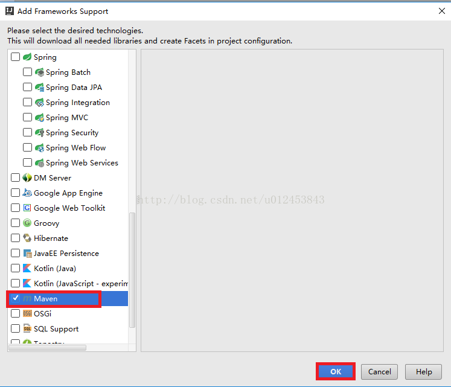Enable the Spring Web Flow checkbox
Viewport: 451px width, 387px height.
27,147
